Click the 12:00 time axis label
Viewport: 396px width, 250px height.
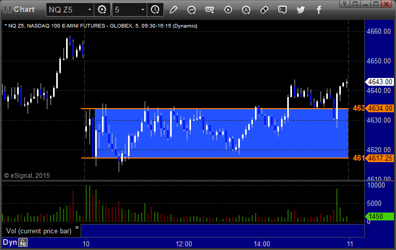tap(184, 244)
